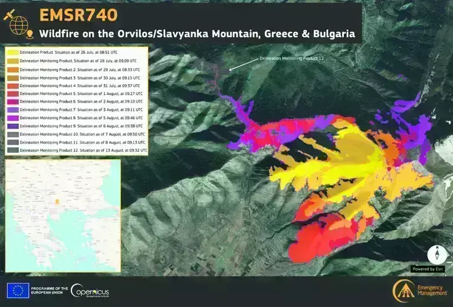Open the Greece-Bulgaria inset locator map
This screenshot has width=453, height=307.
pyautogui.click(x=63, y=216)
